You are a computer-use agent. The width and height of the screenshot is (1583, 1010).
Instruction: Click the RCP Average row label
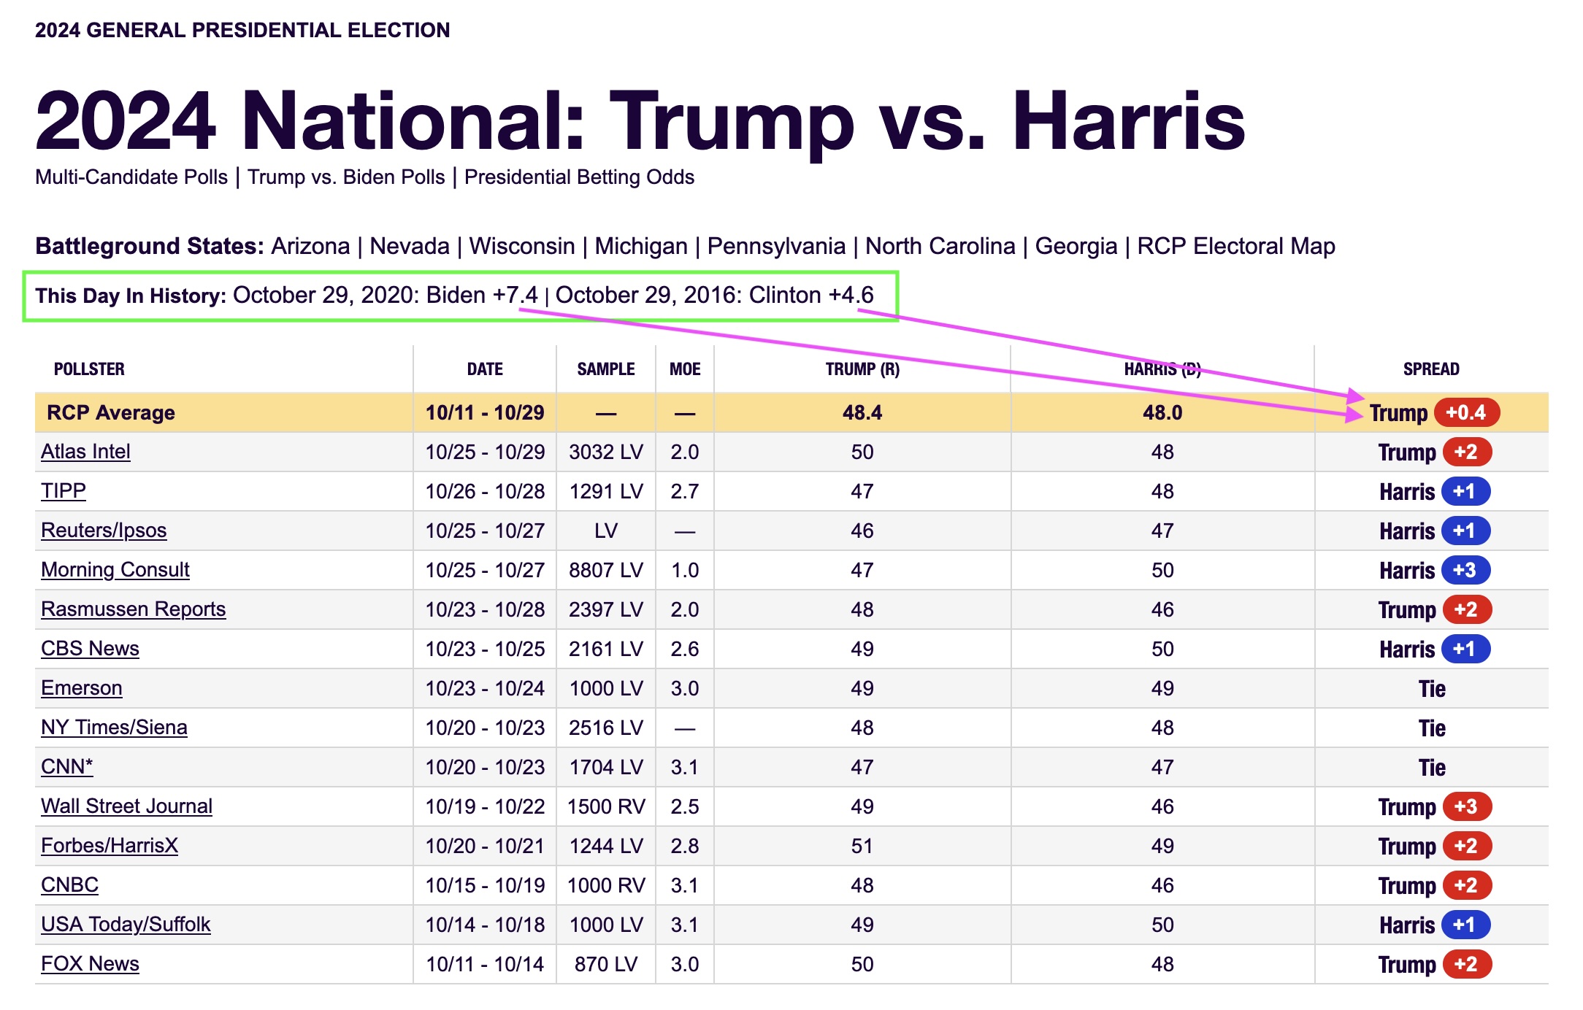111,413
